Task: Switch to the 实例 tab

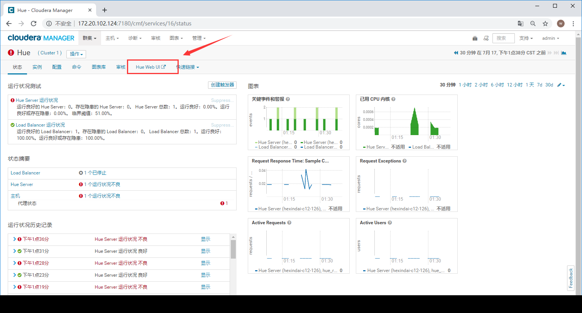Action: (x=37, y=67)
